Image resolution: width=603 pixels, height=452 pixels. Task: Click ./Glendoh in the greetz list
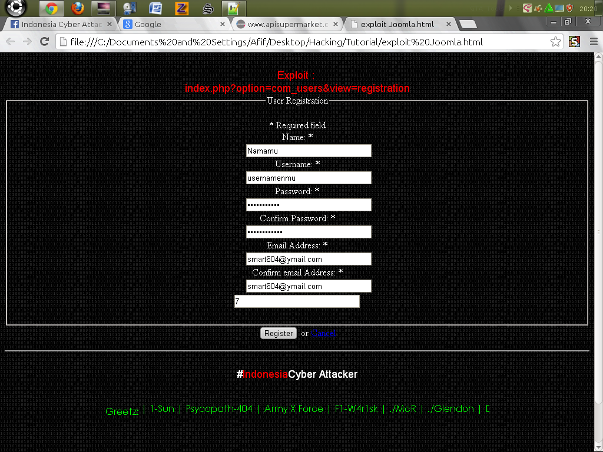coord(450,408)
